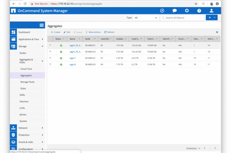Click the blue plus add button
This screenshot has height=153, width=231.
[209, 17]
